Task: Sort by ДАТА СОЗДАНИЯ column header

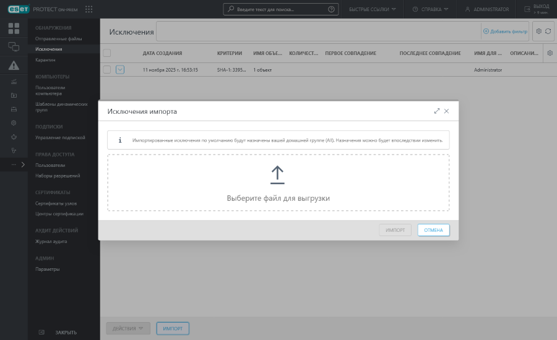Action: [x=162, y=53]
